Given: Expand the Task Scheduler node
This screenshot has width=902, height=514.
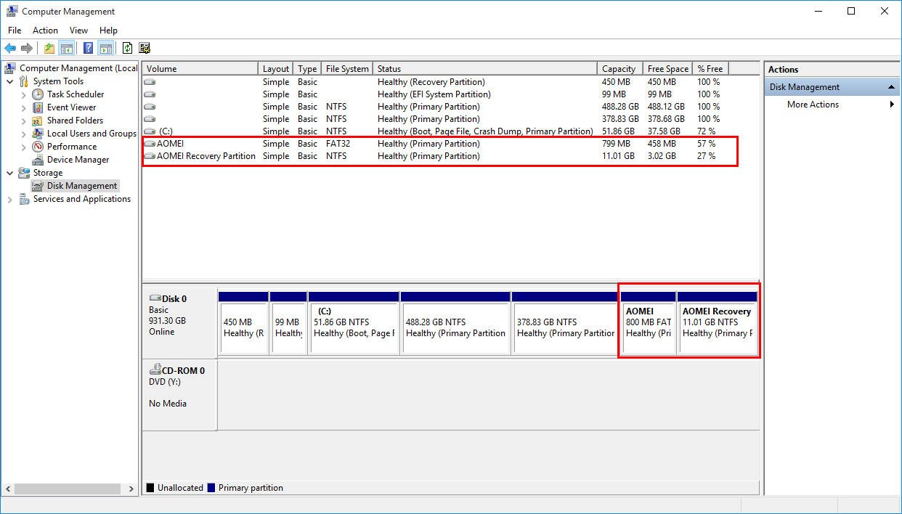Looking at the screenshot, I should (23, 94).
